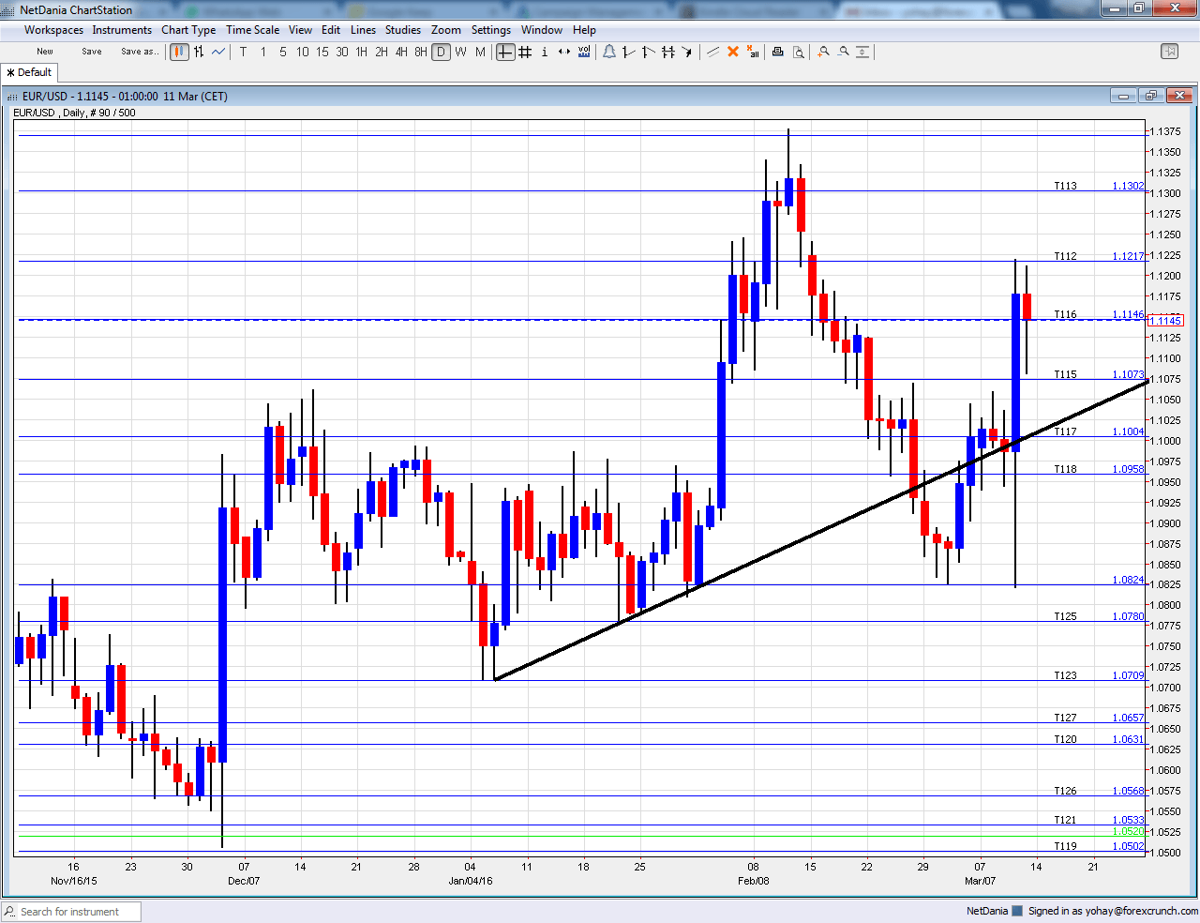Open the Chart Type menu dropdown

coord(188,29)
